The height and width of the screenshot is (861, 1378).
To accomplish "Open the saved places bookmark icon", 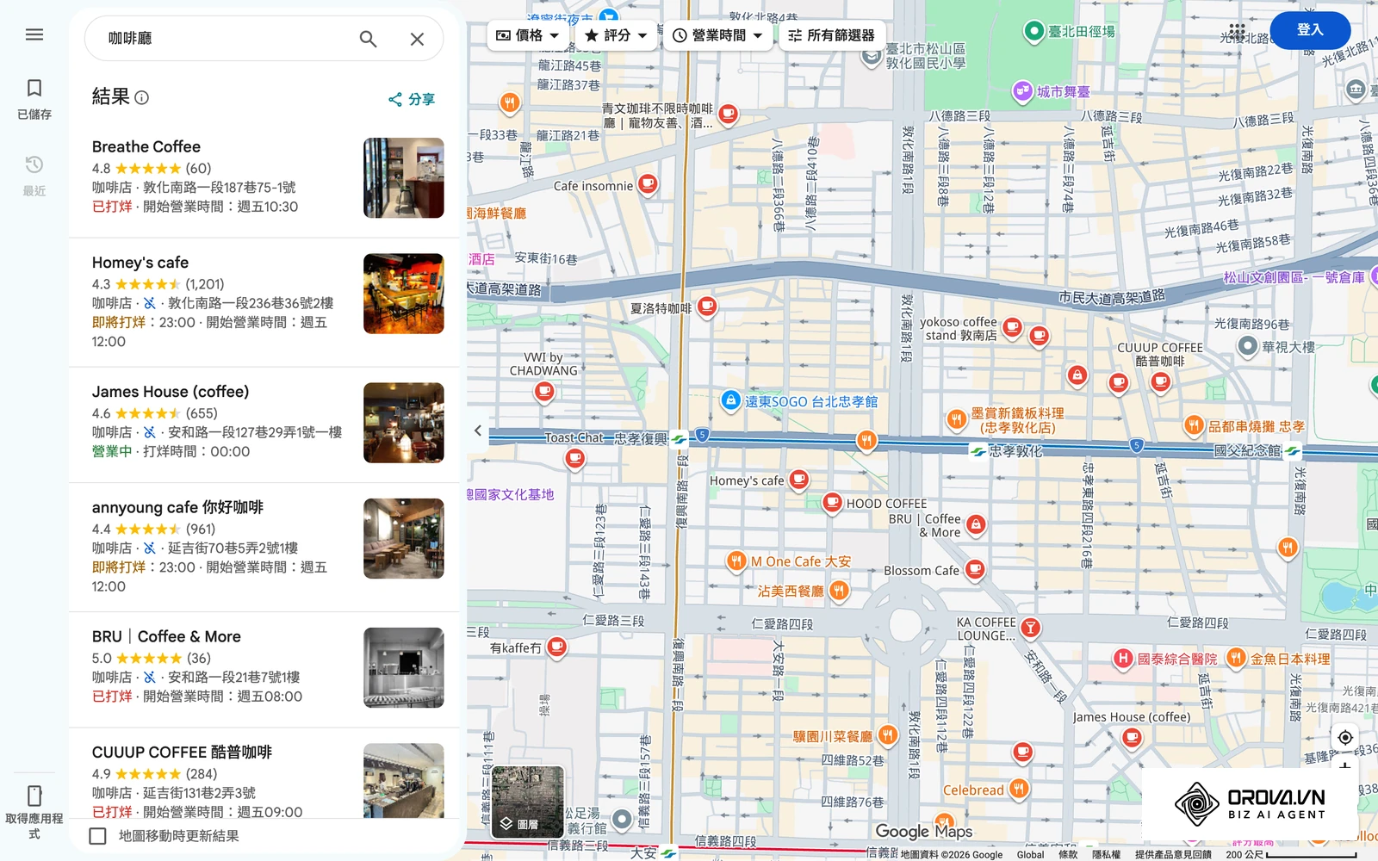I will tap(34, 88).
